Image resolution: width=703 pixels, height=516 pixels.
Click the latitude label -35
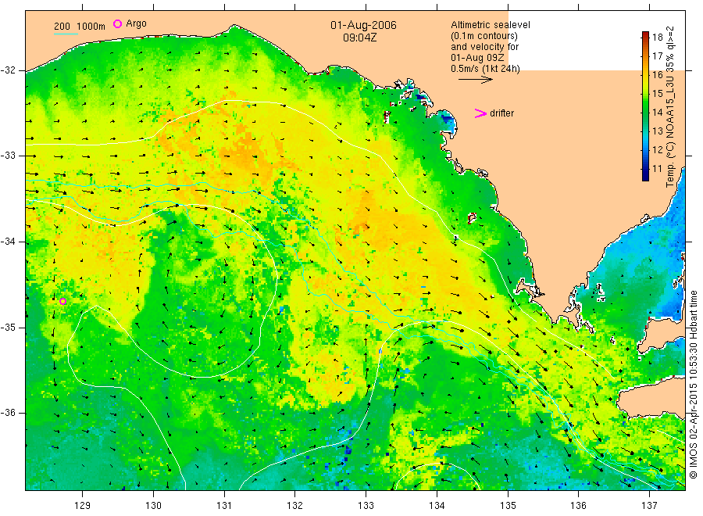click(8, 327)
